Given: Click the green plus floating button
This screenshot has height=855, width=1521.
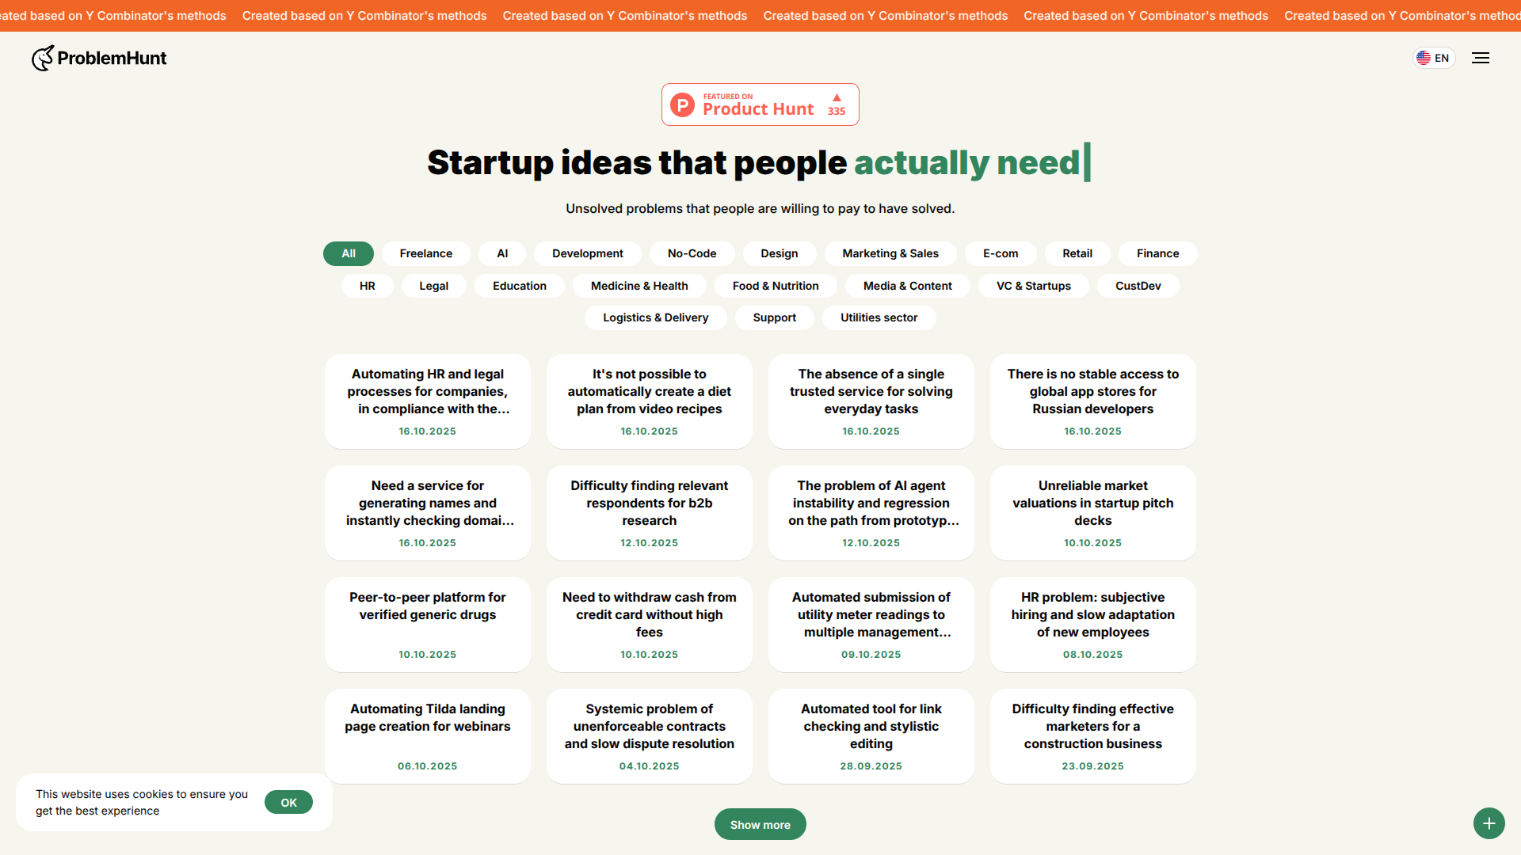Looking at the screenshot, I should 1489,823.
